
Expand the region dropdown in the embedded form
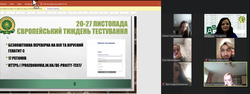(x=110, y=55)
